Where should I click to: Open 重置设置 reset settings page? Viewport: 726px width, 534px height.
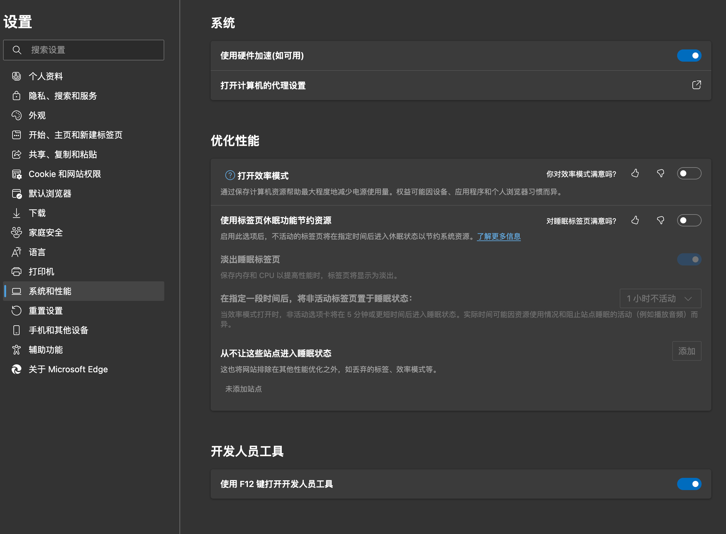click(x=45, y=311)
